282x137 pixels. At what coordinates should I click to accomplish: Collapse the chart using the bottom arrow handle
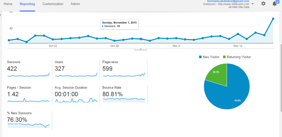click(141, 49)
